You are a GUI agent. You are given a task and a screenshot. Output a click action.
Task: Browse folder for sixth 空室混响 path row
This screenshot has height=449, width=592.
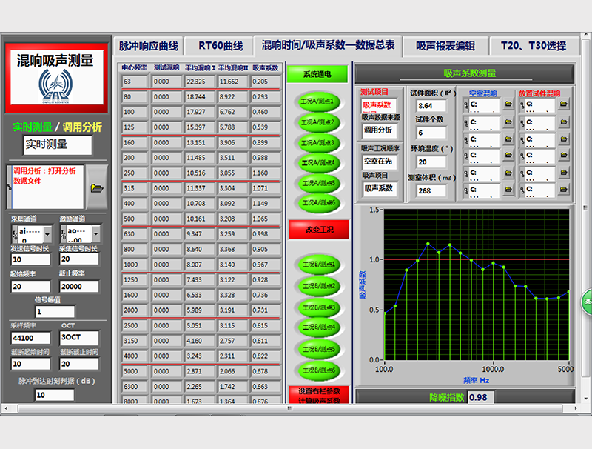tap(508, 190)
